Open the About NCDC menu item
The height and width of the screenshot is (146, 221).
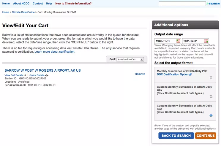point(21,4)
